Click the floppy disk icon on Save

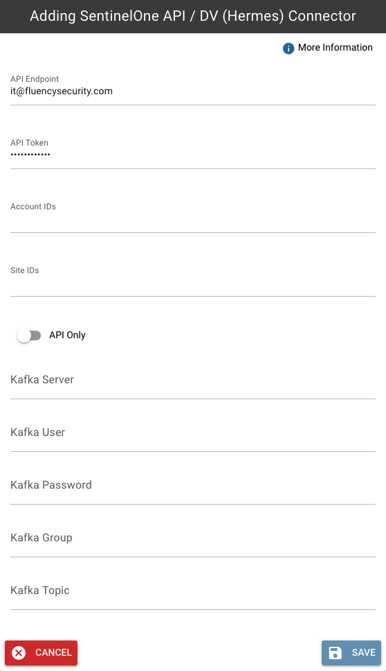coord(336,652)
